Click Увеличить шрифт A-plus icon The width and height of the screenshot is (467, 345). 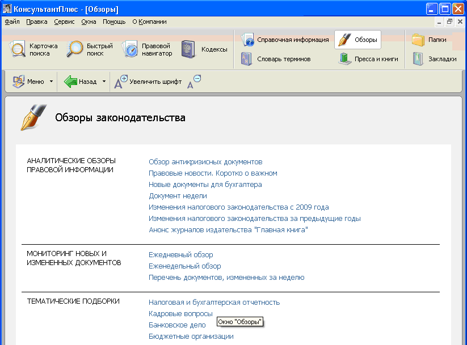121,82
